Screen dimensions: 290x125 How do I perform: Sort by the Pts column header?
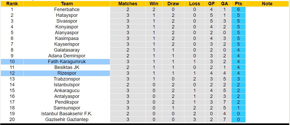coord(238,4)
